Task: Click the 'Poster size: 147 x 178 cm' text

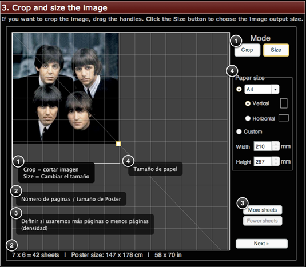Action: [107, 255]
